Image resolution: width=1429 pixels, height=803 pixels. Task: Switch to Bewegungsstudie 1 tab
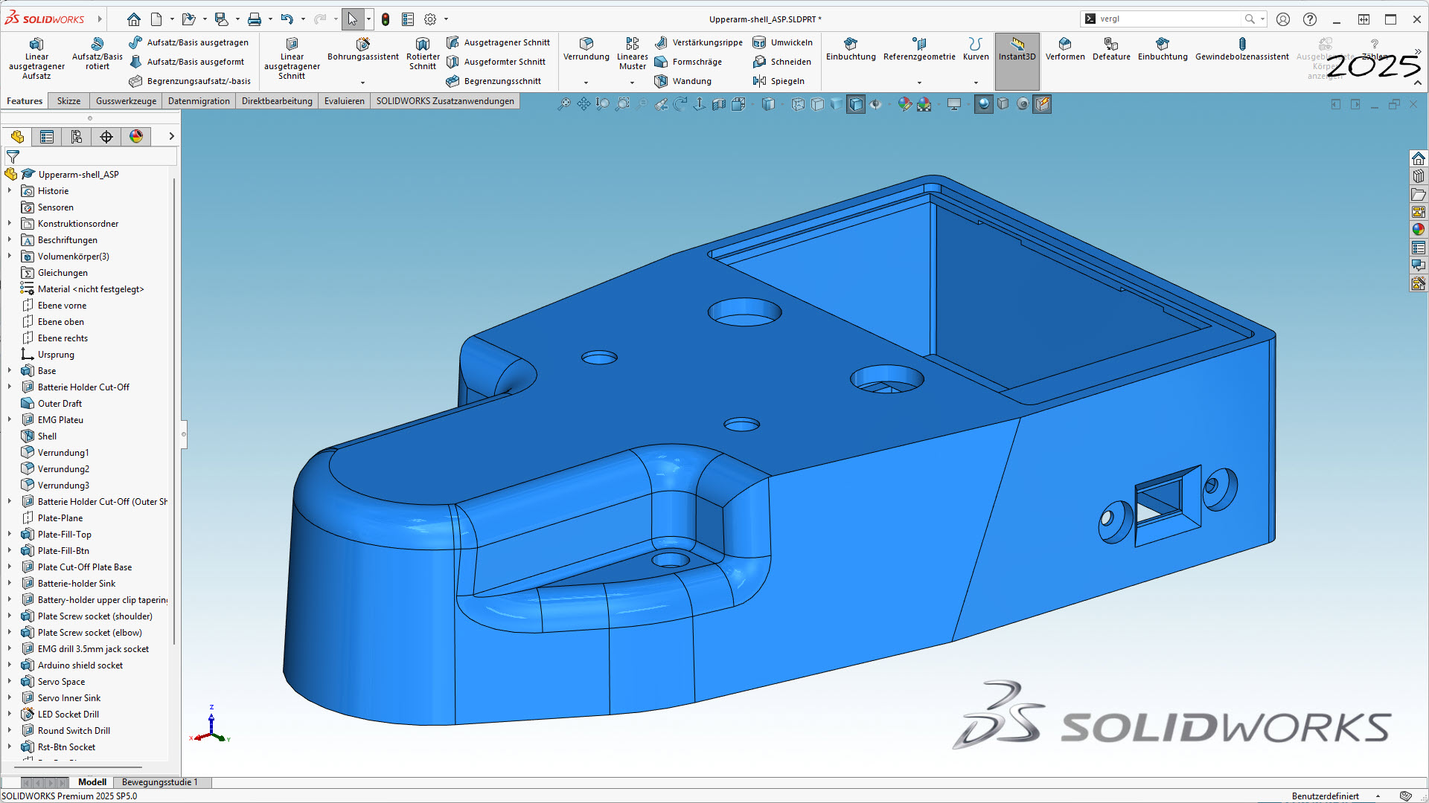pyautogui.click(x=159, y=781)
